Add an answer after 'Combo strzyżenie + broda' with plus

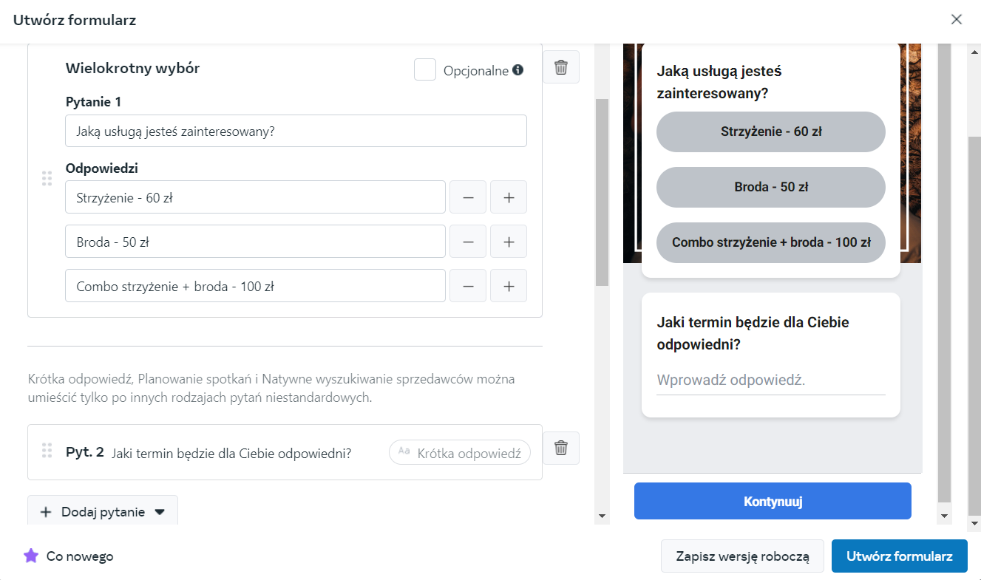pyautogui.click(x=509, y=286)
